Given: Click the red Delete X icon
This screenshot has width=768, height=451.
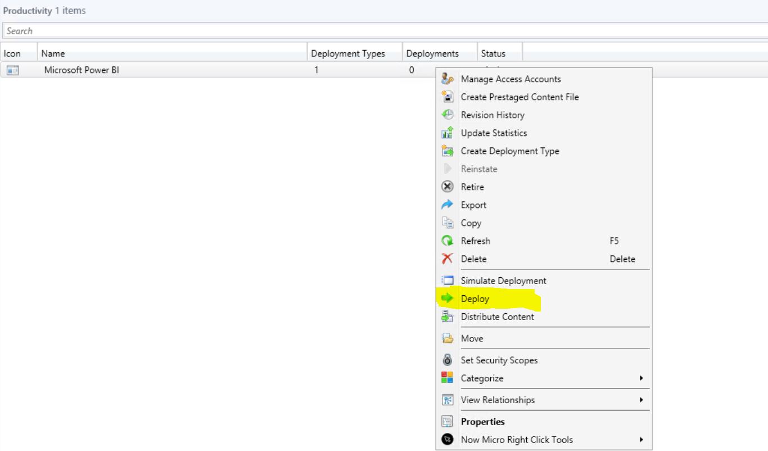Looking at the screenshot, I should 448,259.
